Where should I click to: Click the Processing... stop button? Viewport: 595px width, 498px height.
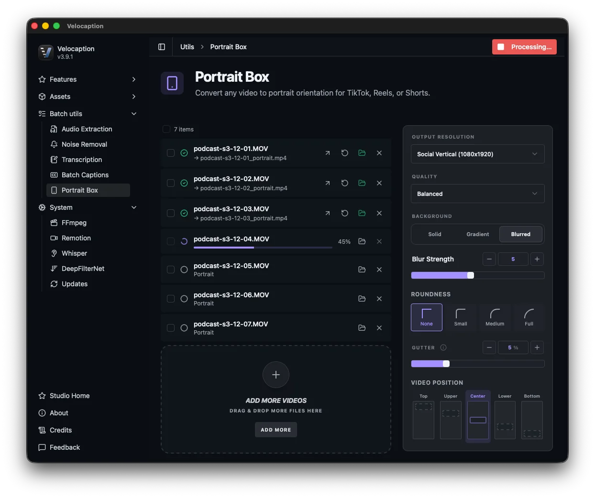524,47
